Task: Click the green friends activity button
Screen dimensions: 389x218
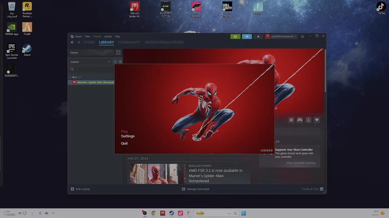Action: 235,36
